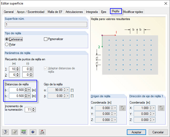Pick grid origin point with cursor icon

click(122, 108)
